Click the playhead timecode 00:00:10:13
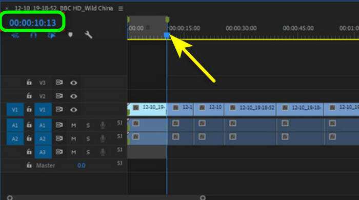This screenshot has width=359, height=200. tap(32, 23)
